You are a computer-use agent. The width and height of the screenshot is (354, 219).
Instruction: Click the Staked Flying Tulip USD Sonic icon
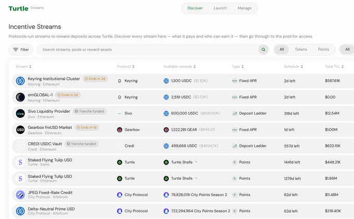(x=20, y=162)
